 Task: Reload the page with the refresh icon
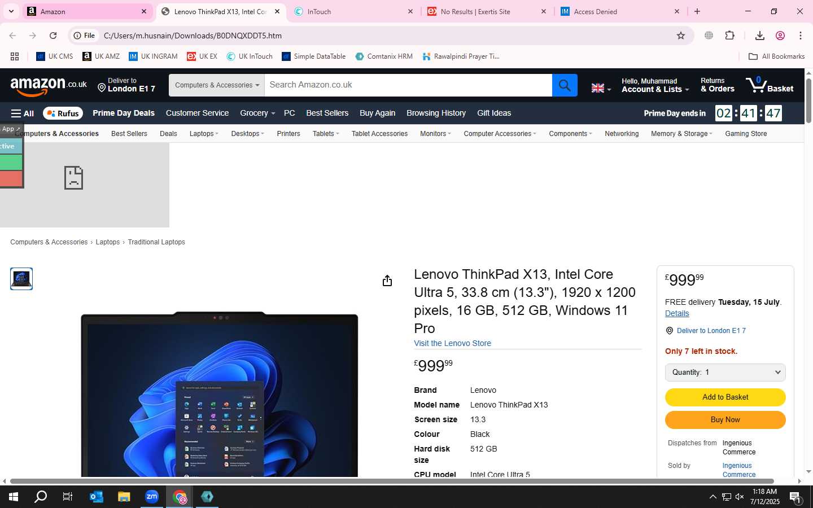pyautogui.click(x=53, y=36)
